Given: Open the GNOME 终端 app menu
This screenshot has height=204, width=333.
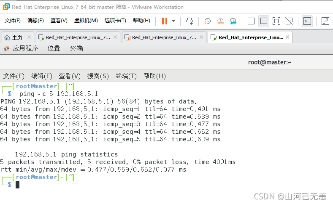Looking at the screenshot, I should [x=77, y=48].
